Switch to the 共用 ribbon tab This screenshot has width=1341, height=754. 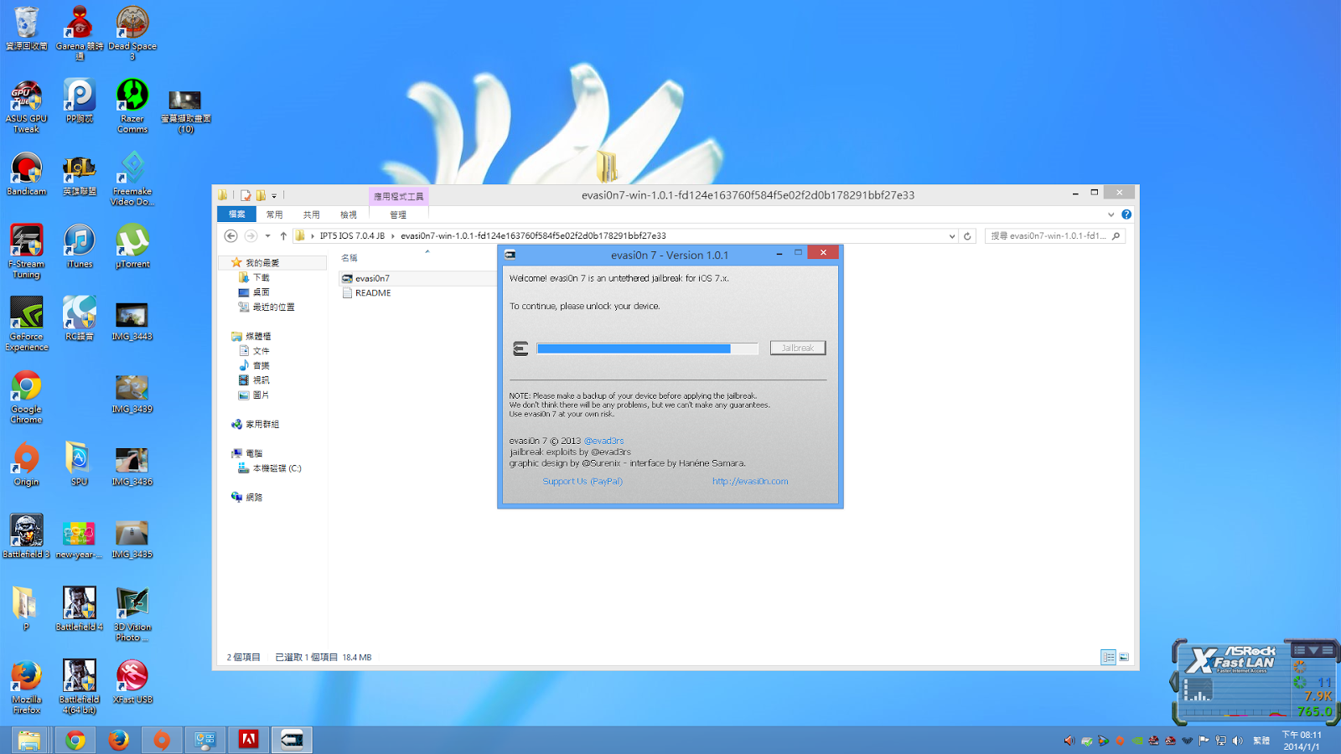[311, 215]
